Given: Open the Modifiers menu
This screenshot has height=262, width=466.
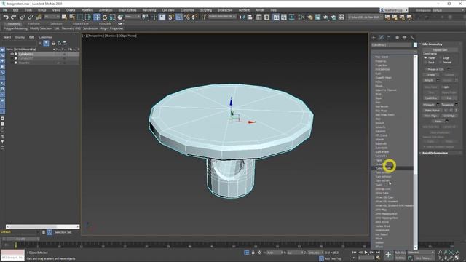Looking at the screenshot, I should tap(87, 10).
